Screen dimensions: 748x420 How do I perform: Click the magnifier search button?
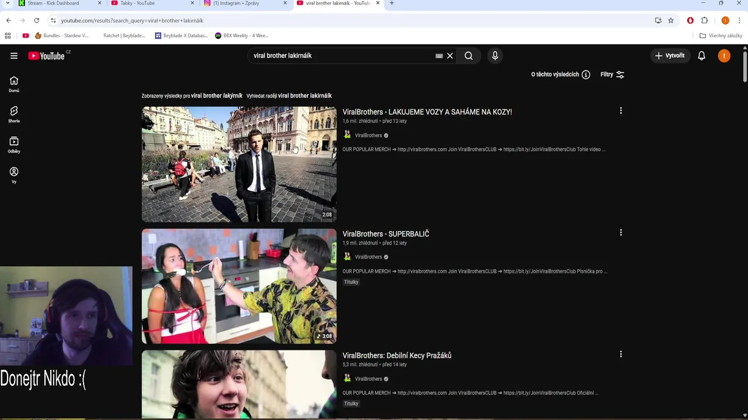pyautogui.click(x=469, y=56)
